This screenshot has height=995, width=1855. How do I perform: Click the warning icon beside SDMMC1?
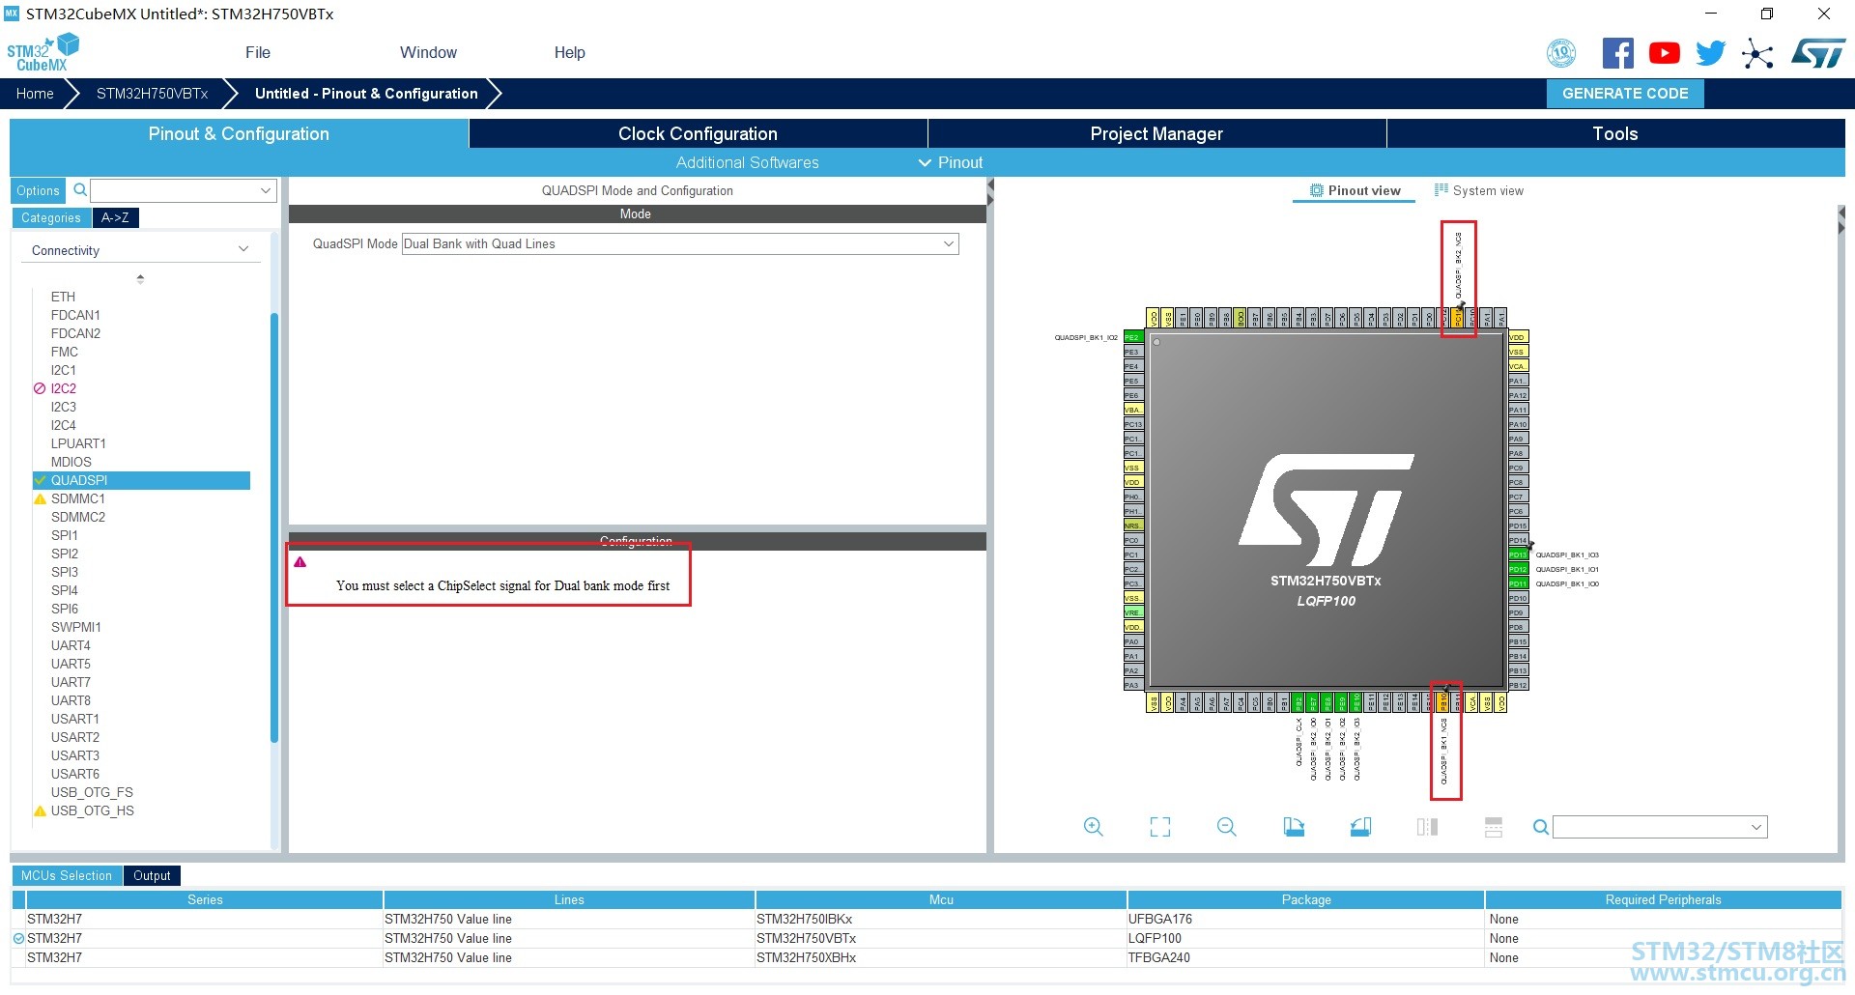(40, 499)
